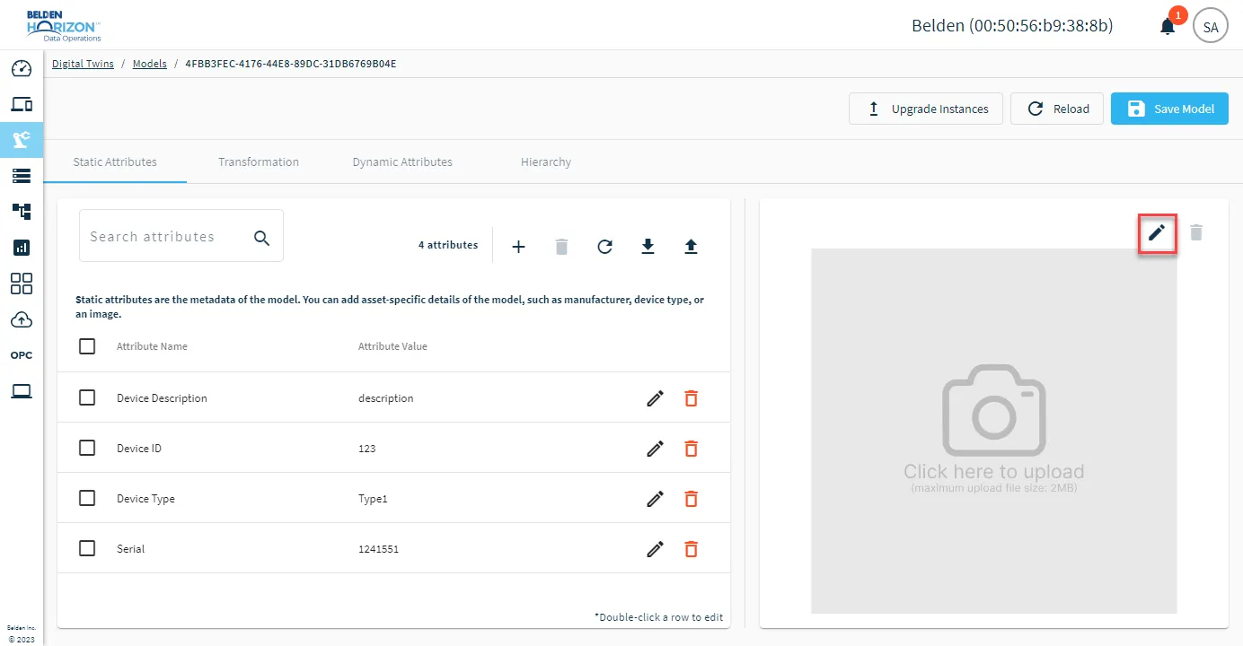Toggle the select-all attributes checkbox
Image resolution: width=1243 pixels, height=646 pixels.
[87, 346]
